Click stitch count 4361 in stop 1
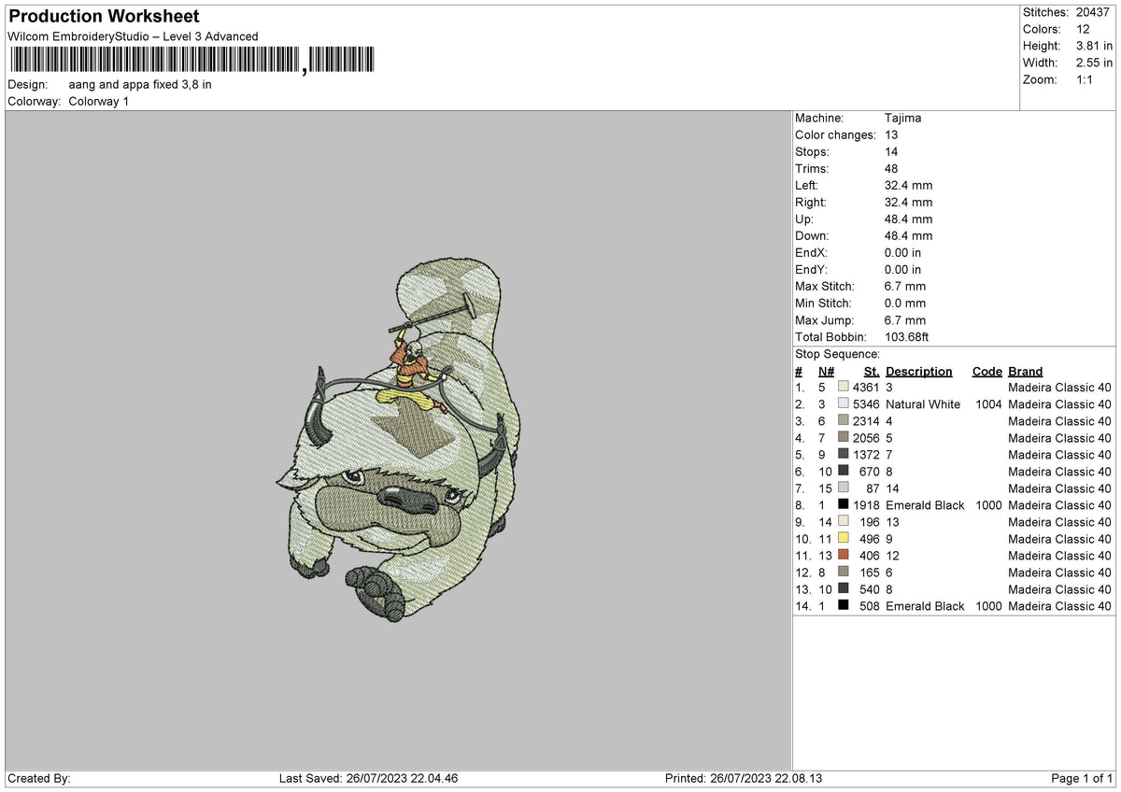 coord(866,388)
